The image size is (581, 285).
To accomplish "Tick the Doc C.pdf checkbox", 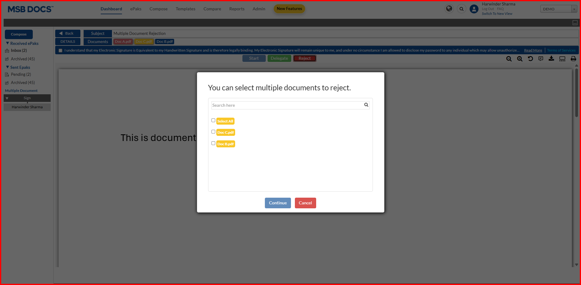I will 213,132.
